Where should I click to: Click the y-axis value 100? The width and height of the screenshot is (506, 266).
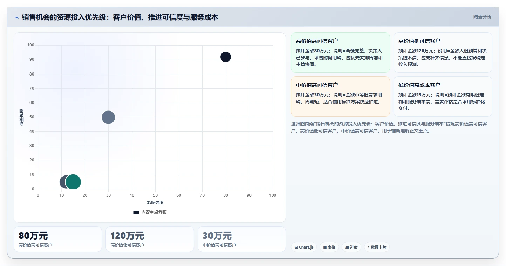tap(31, 45)
